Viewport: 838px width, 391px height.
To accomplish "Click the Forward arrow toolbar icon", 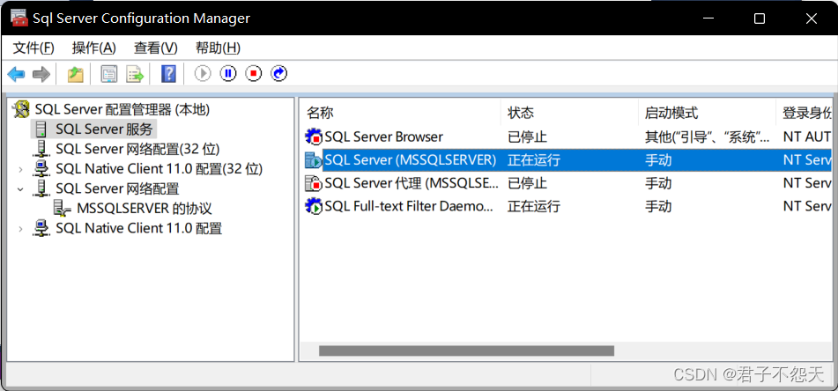I will pyautogui.click(x=41, y=74).
